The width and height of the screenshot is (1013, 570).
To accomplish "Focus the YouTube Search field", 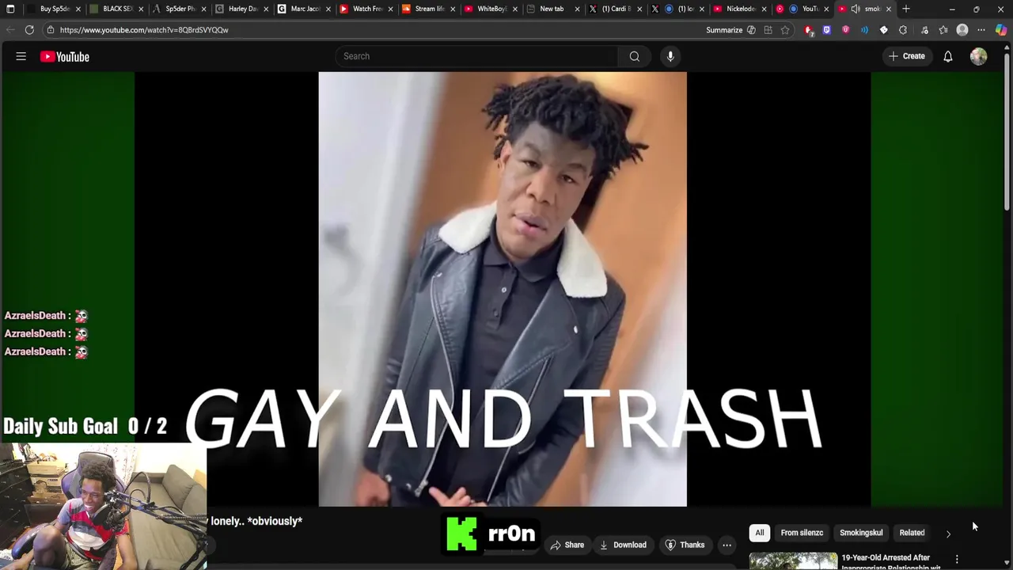I will (x=476, y=56).
